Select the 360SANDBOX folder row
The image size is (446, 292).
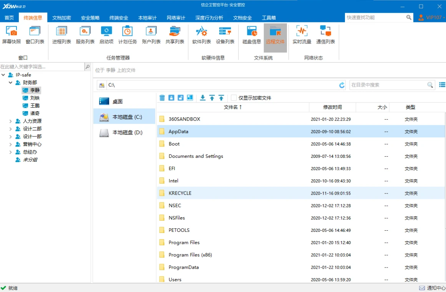pyautogui.click(x=301, y=119)
